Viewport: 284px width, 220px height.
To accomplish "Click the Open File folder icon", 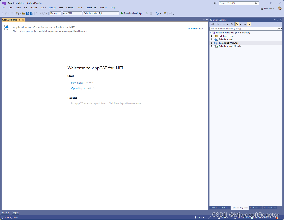I will pyautogui.click(x=24, y=13).
